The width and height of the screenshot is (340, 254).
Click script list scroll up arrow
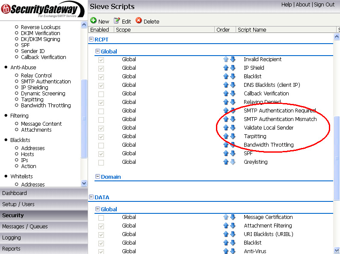pyautogui.click(x=337, y=37)
